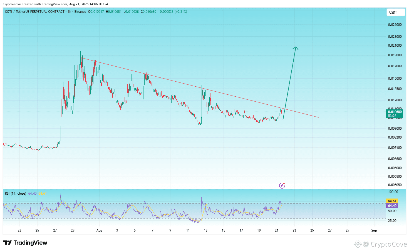Click the 0.017000 price axis label
The image size is (409, 251).
[x=395, y=66]
